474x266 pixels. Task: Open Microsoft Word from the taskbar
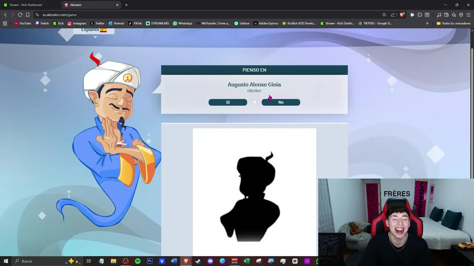(174, 261)
